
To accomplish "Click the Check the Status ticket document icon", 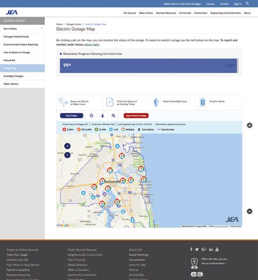I will tap(110, 102).
